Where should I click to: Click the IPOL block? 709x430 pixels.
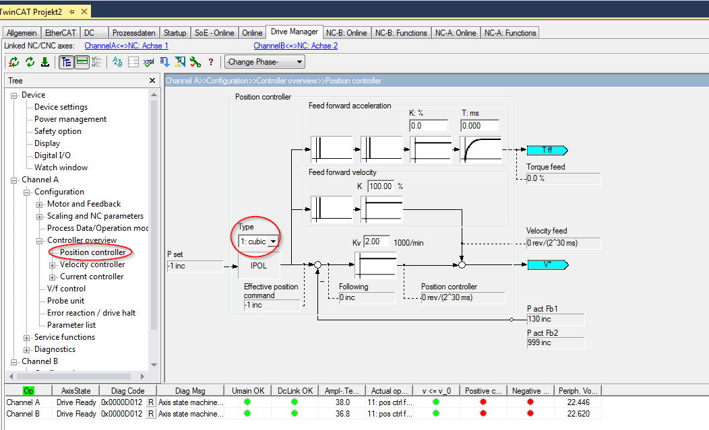point(259,266)
